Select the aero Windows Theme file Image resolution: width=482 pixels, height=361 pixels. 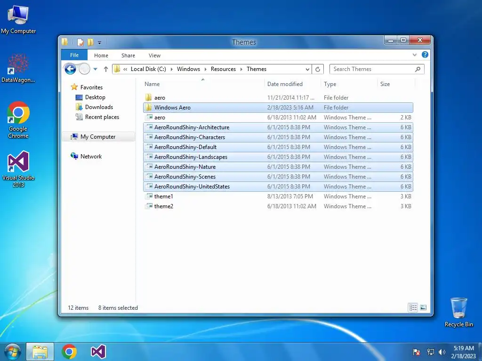pyautogui.click(x=278, y=117)
